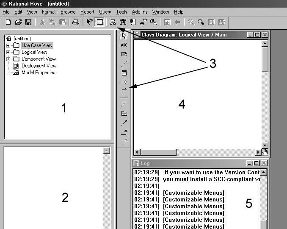Select Logical View in browser tree
The height and width of the screenshot is (229, 287).
click(x=34, y=52)
